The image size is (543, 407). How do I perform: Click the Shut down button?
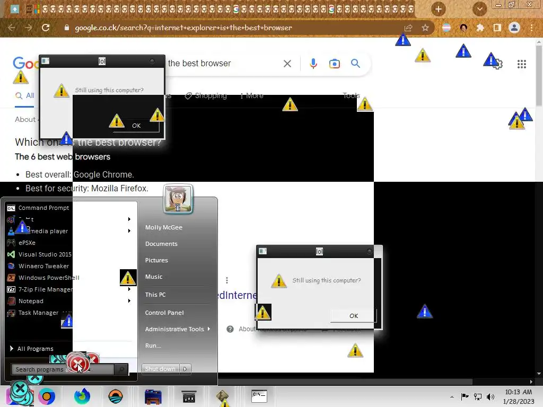pyautogui.click(x=160, y=369)
